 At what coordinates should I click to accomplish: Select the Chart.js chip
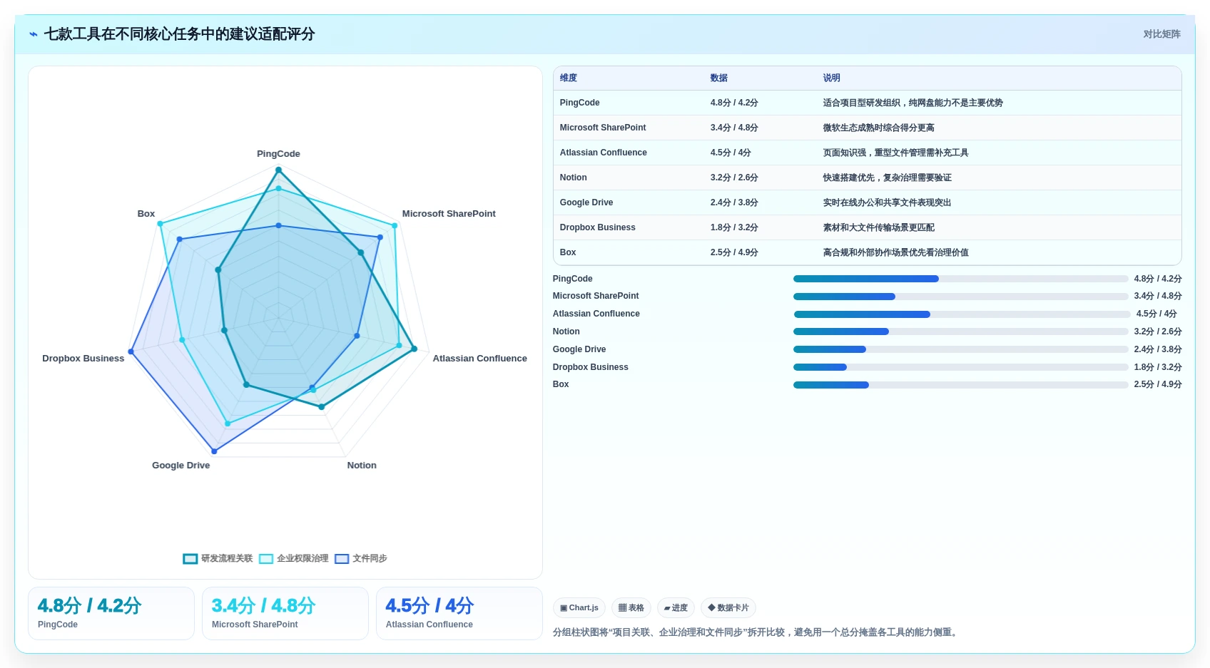[579, 608]
